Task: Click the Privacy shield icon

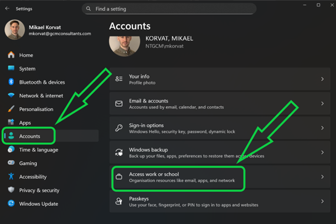Action: (x=11, y=190)
